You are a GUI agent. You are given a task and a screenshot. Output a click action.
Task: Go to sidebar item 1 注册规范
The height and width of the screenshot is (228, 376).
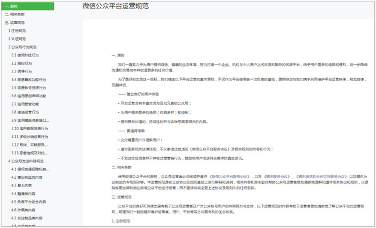[17, 31]
